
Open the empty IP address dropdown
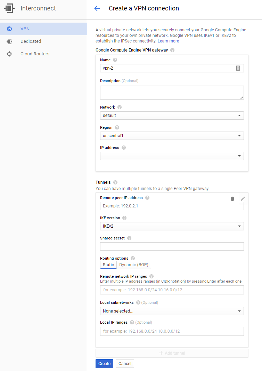tap(172, 156)
